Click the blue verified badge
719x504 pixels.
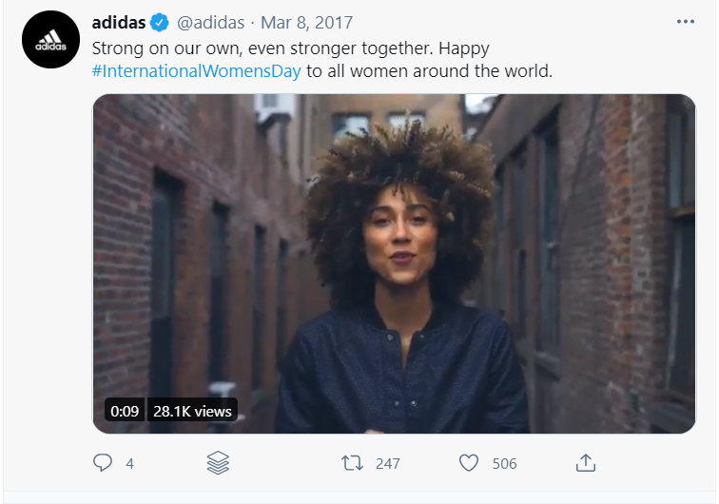point(160,23)
